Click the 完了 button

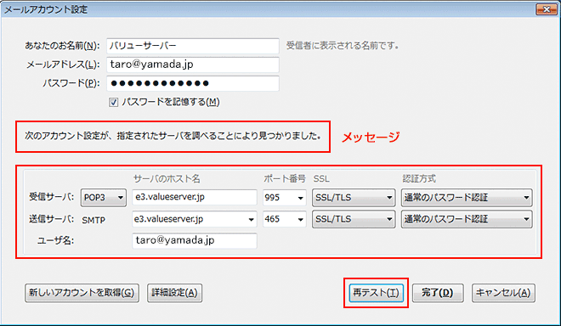pos(438,293)
